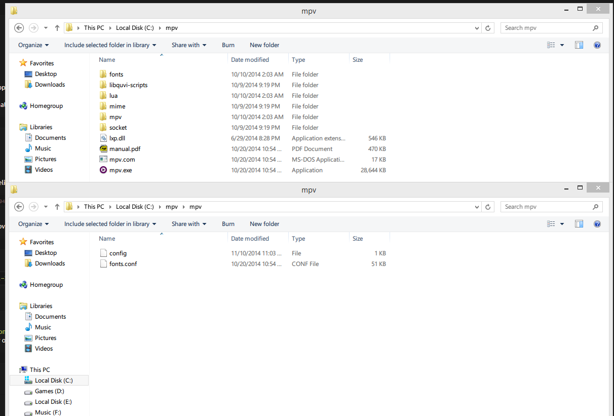Viewport: 614px width, 416px height.
Task: Select the manual.pdf document icon
Action: (x=103, y=149)
